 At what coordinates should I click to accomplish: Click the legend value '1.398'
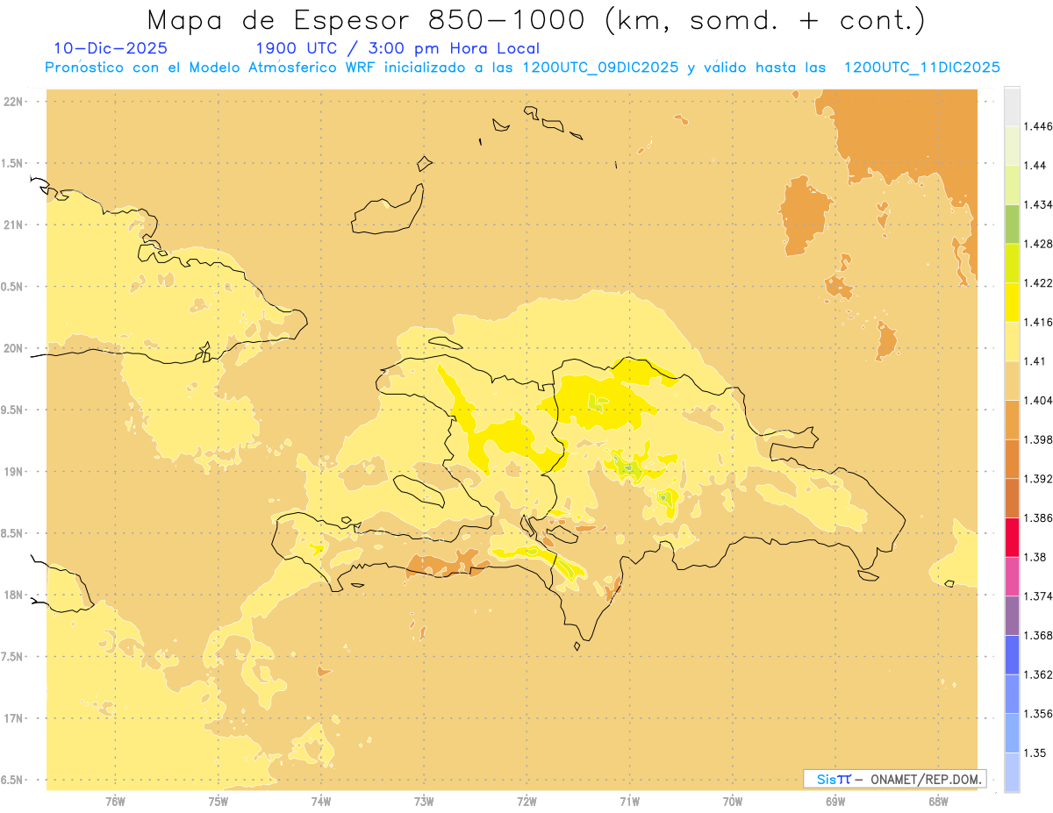[1038, 439]
